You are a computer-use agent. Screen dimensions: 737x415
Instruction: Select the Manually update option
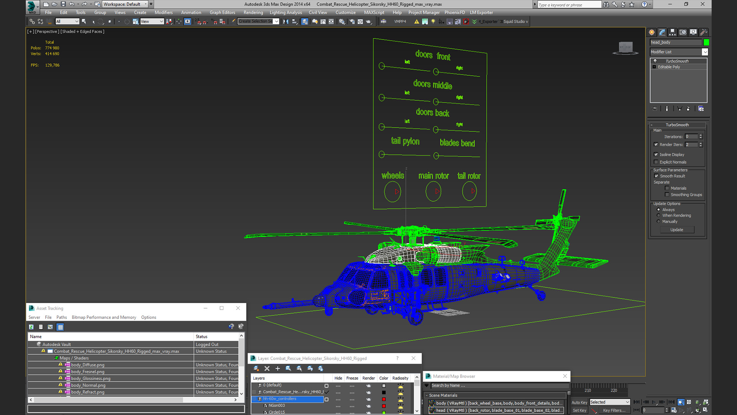click(x=659, y=222)
